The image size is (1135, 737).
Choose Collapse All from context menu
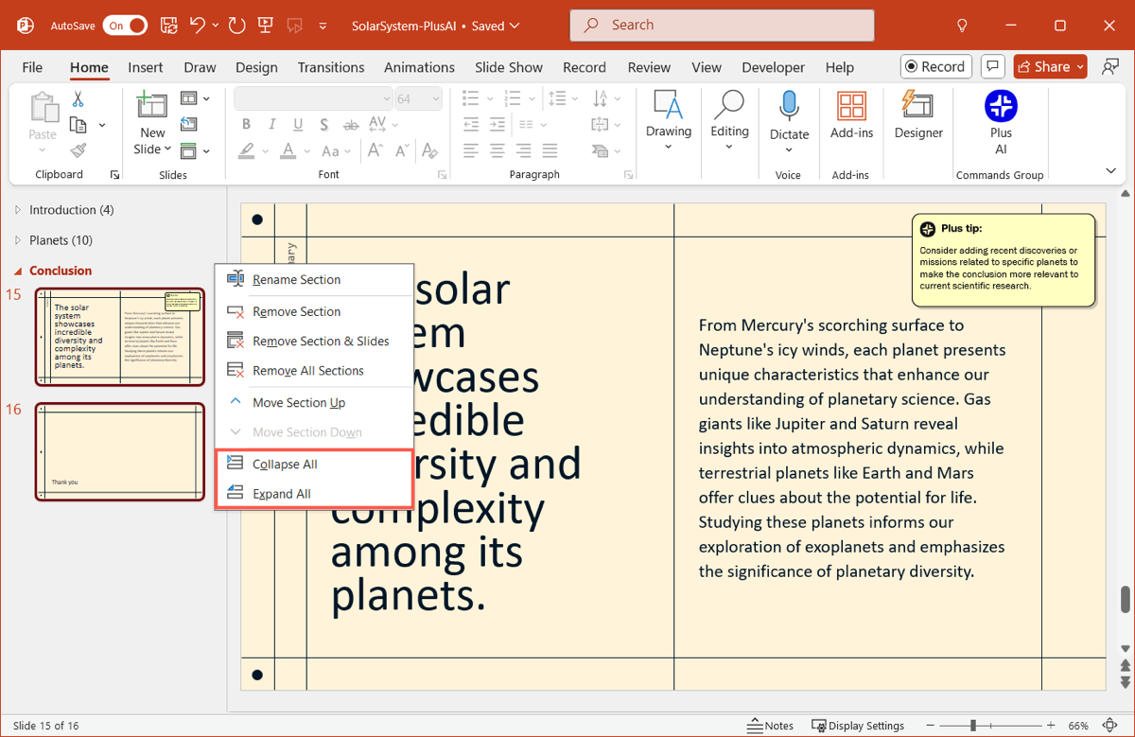[x=285, y=465]
